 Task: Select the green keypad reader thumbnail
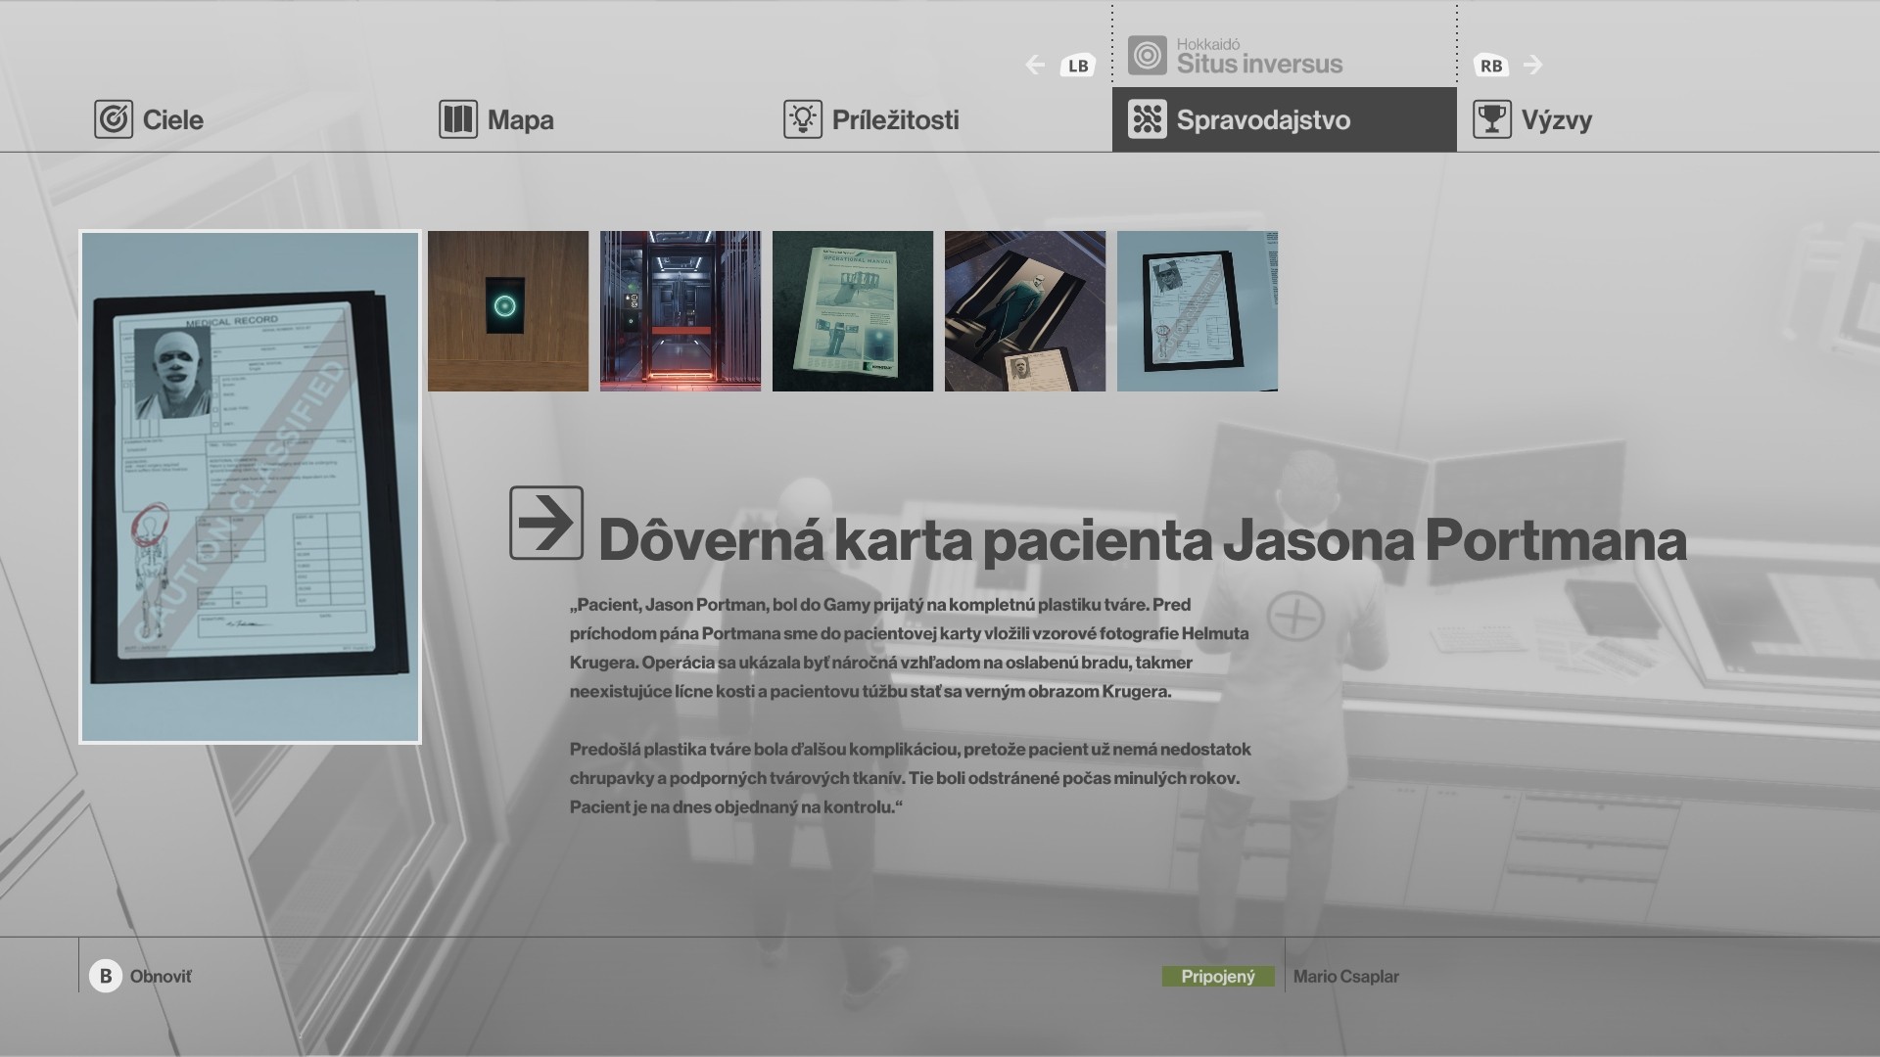(508, 311)
